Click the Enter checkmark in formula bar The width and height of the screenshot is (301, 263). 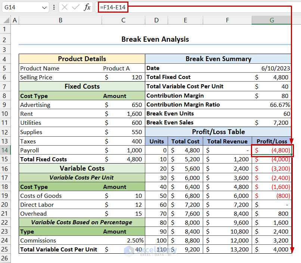[x=76, y=7]
